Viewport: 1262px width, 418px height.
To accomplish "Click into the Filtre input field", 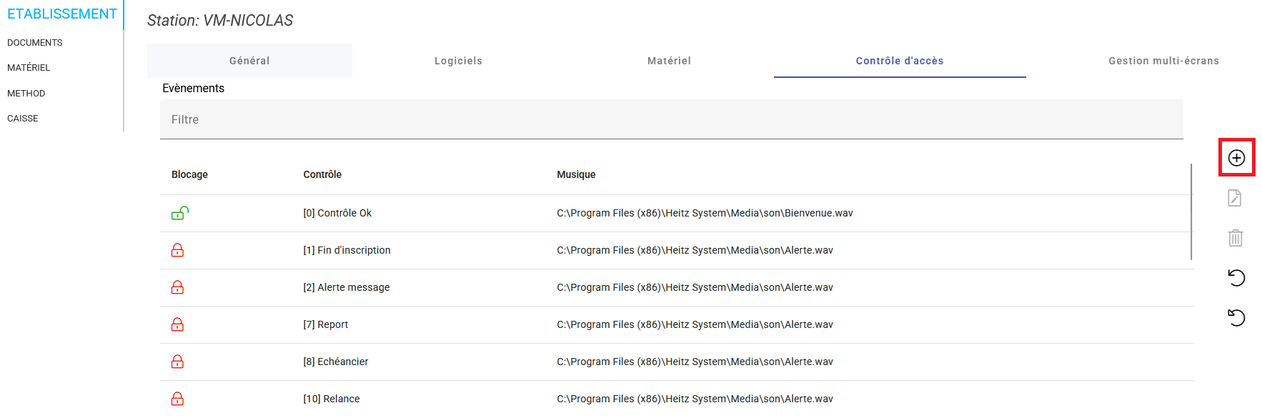I will point(671,119).
